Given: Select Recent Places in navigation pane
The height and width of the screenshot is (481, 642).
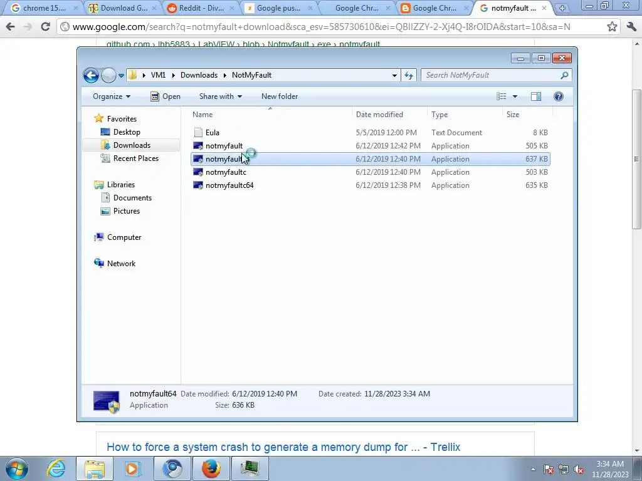Looking at the screenshot, I should [135, 158].
